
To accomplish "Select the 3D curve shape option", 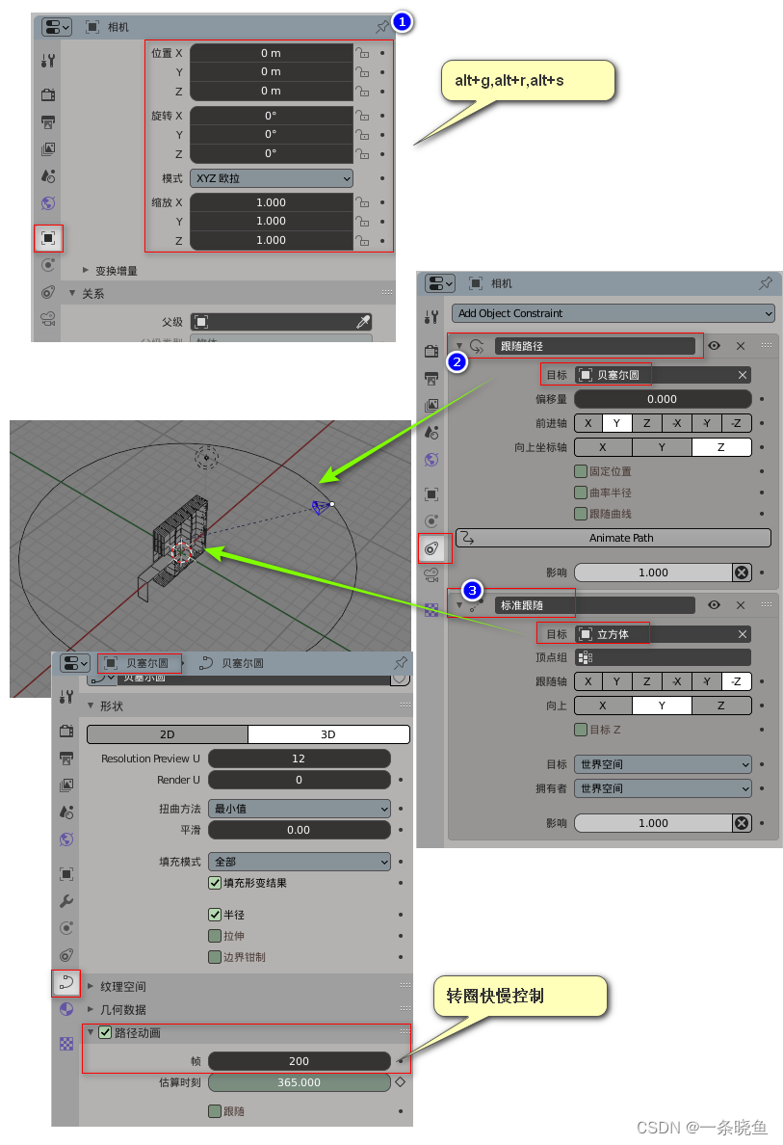I will pos(329,733).
